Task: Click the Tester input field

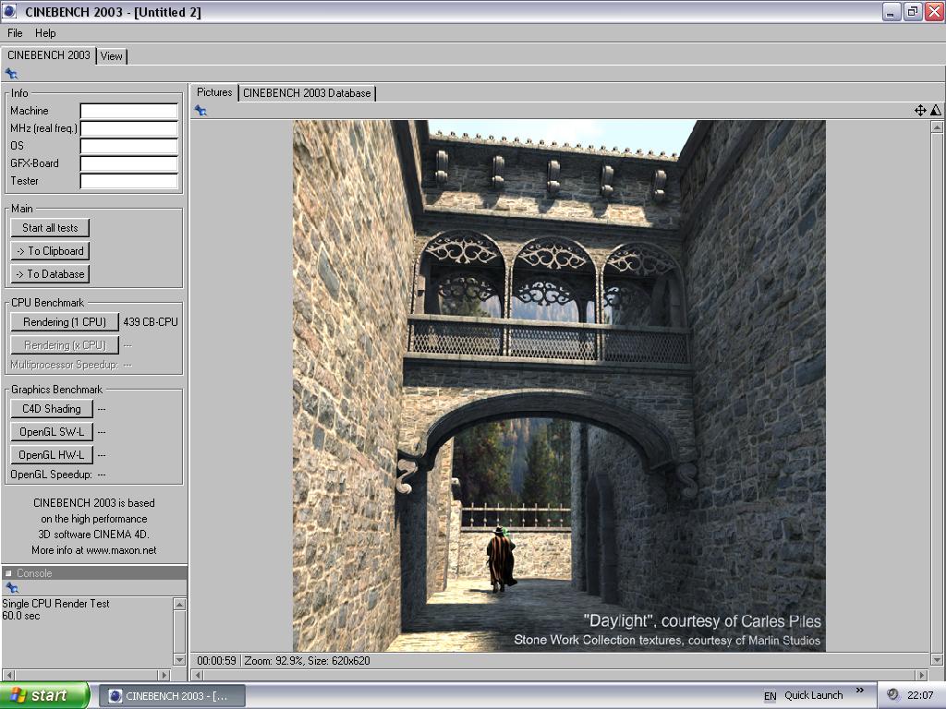Action: (x=129, y=181)
